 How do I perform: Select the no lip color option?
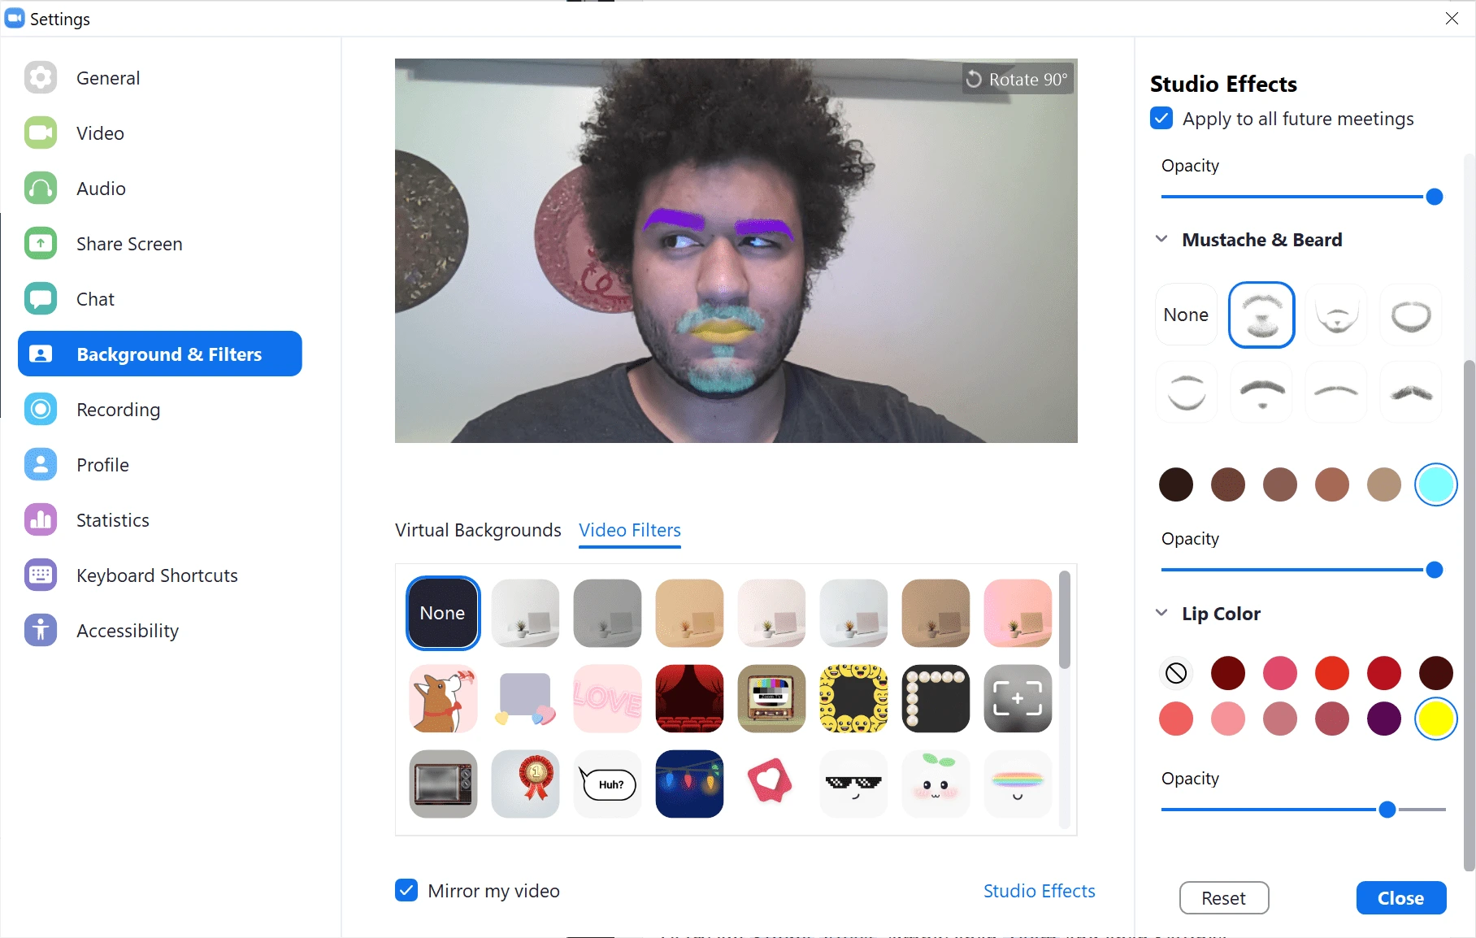(x=1176, y=673)
